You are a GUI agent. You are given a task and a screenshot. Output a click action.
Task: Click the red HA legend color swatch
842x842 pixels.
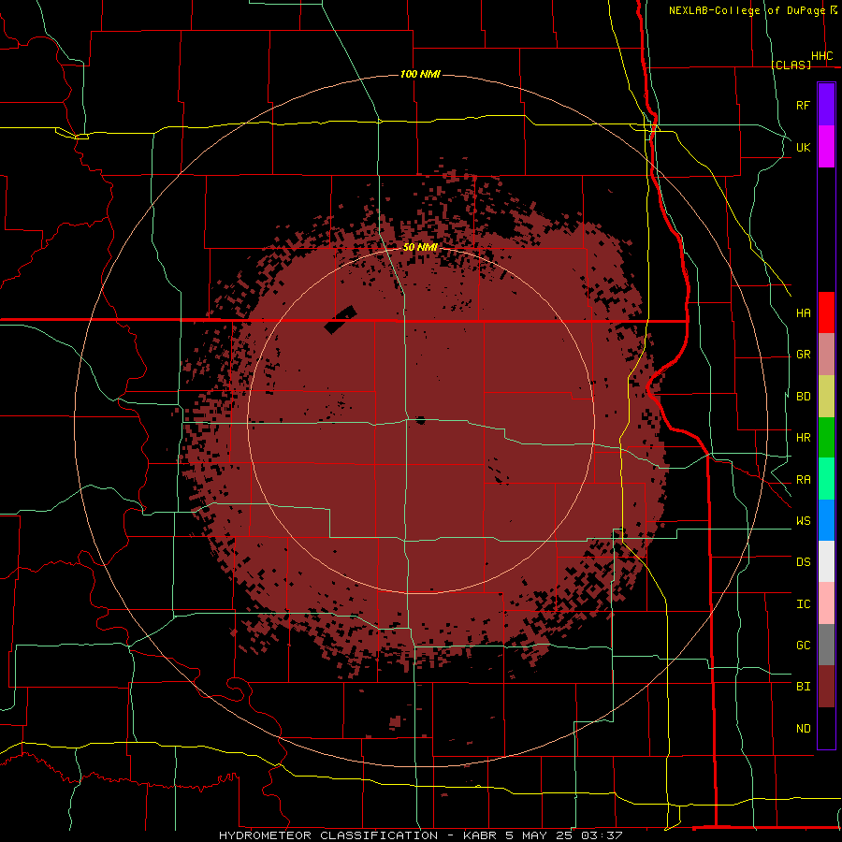pyautogui.click(x=826, y=312)
